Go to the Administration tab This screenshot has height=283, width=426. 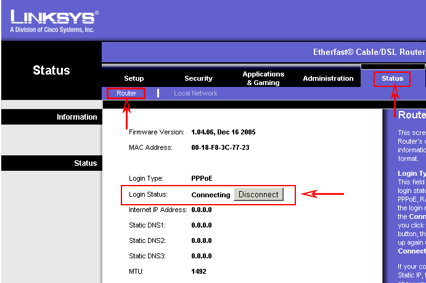328,78
